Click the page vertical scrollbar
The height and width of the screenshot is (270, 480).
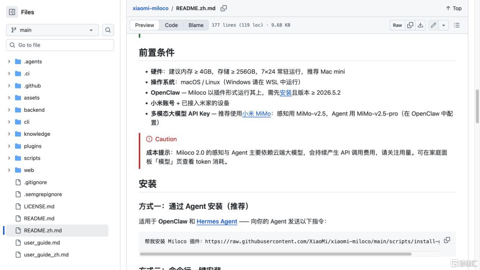tap(477, 106)
